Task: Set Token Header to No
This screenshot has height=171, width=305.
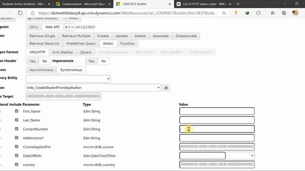Action: (44, 61)
